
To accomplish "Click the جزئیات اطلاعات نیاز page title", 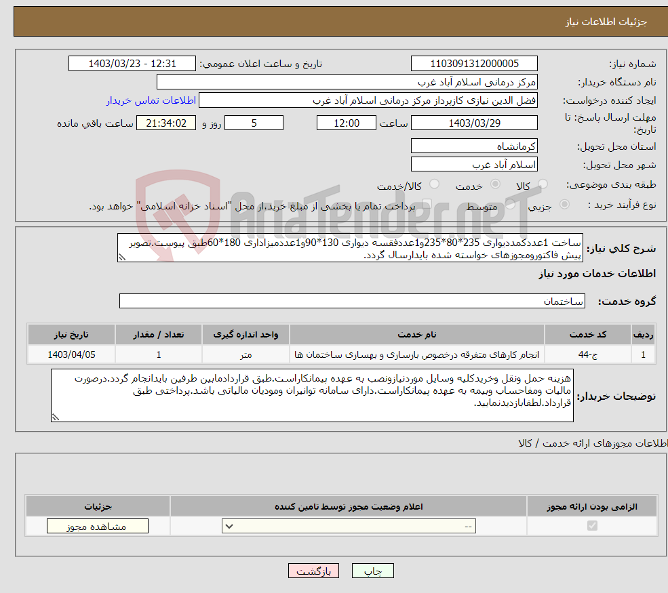I will [606, 22].
